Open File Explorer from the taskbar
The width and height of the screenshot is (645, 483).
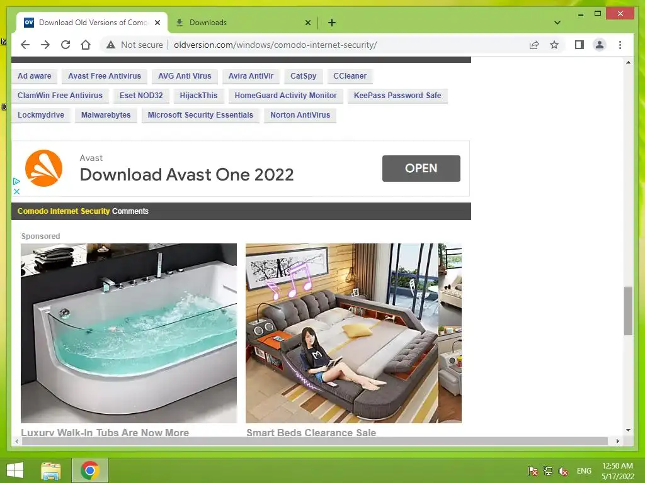(51, 470)
